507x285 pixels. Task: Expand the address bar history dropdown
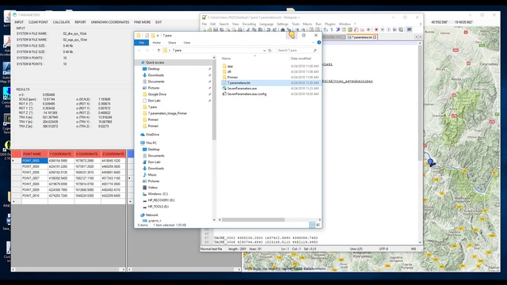pos(264,51)
